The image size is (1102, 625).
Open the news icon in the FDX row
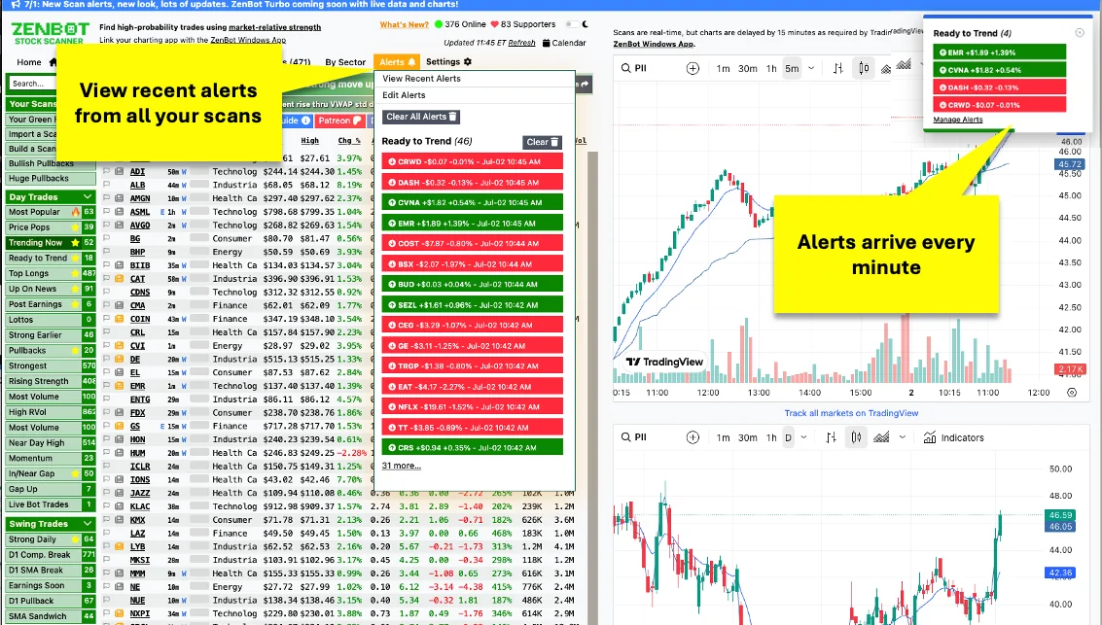pyautogui.click(x=120, y=413)
